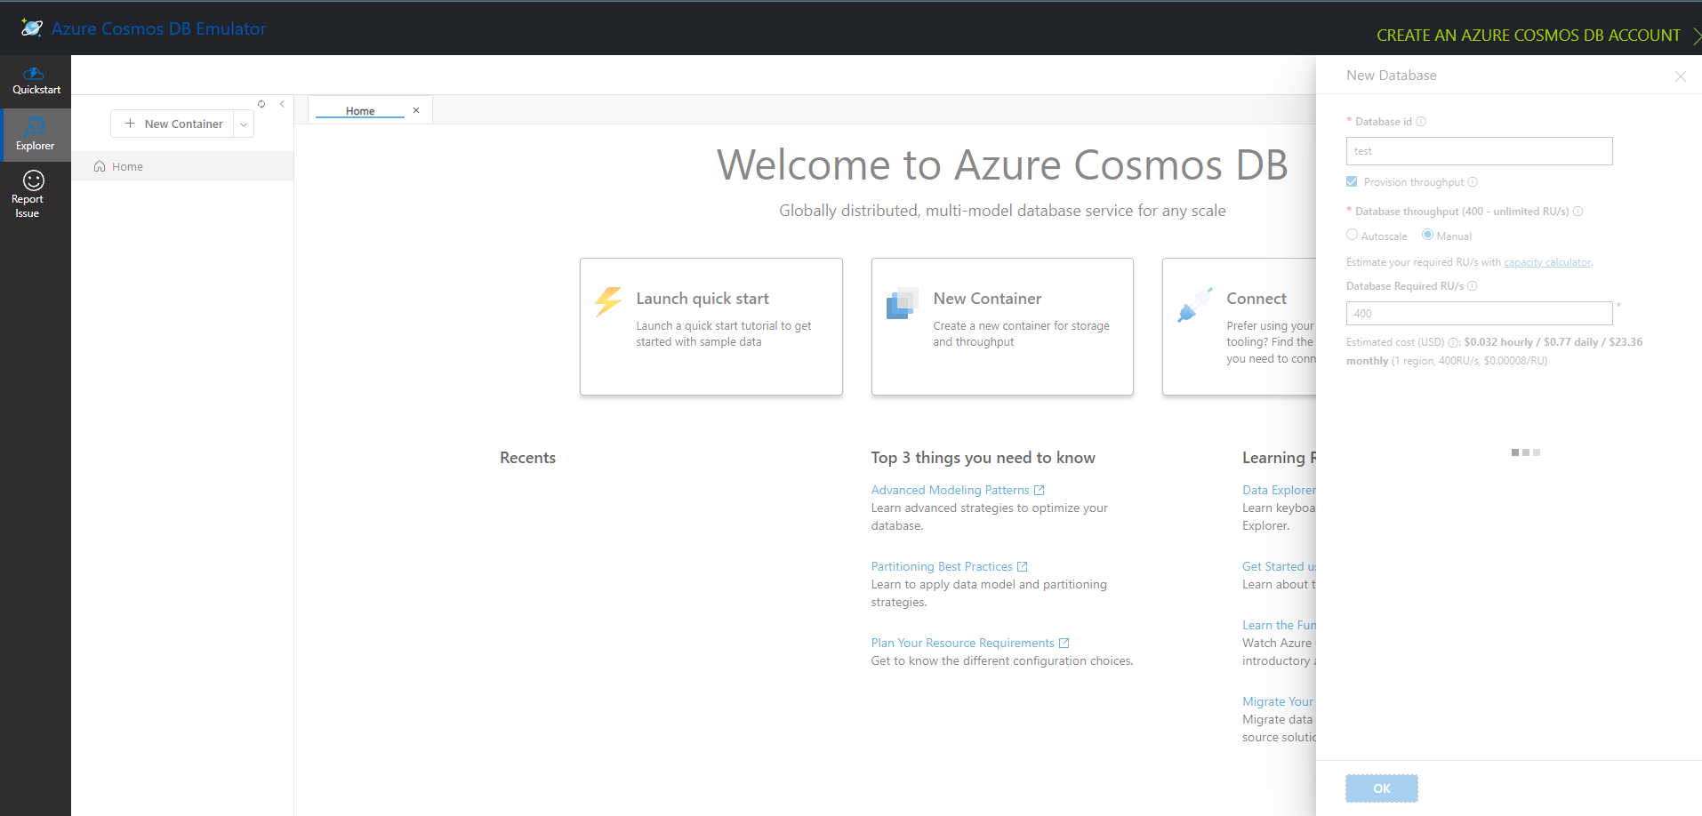
Task: Open Report Issue smiley icon
Action: click(34, 180)
